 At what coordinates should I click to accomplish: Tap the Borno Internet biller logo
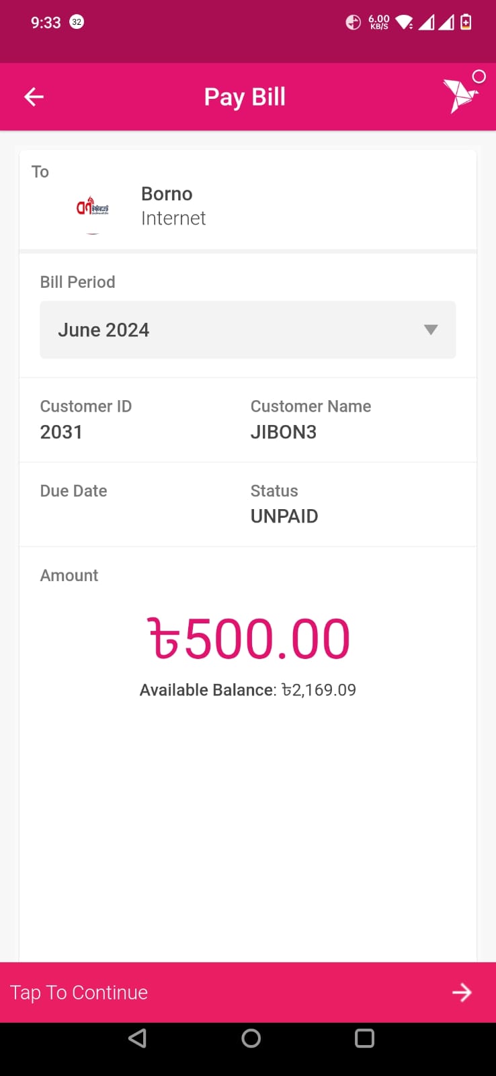[x=93, y=207]
